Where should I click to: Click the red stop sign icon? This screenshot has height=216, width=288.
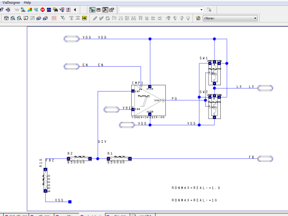point(43,10)
